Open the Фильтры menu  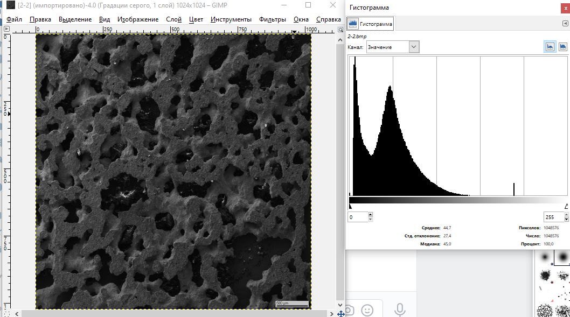pyautogui.click(x=272, y=19)
